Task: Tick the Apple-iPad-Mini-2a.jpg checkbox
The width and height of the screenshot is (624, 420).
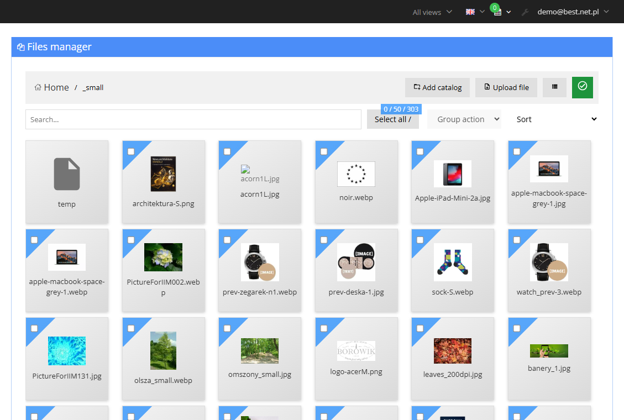Action: click(420, 151)
